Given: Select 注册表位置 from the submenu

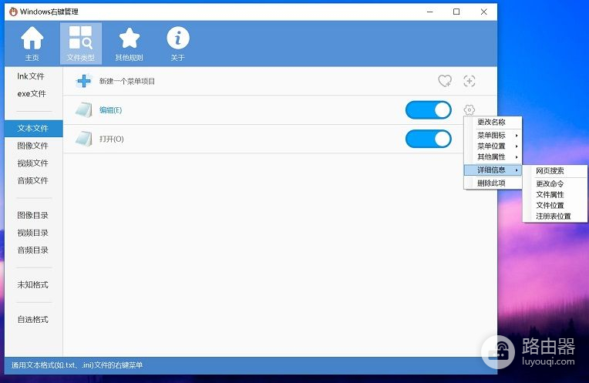Looking at the screenshot, I should point(555,217).
